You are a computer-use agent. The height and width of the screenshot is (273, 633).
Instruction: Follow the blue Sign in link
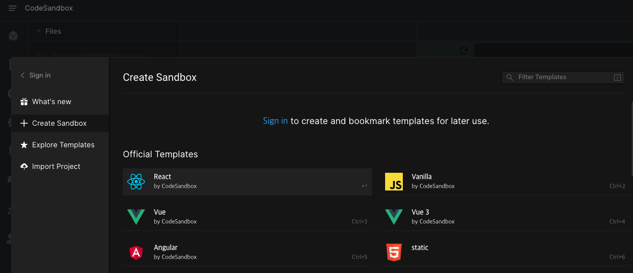276,121
